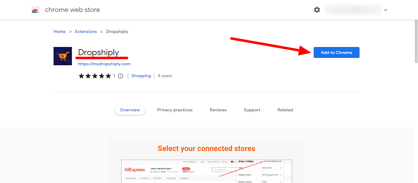The height and width of the screenshot is (183, 418).
Task: Select the Support tab
Action: click(252, 110)
